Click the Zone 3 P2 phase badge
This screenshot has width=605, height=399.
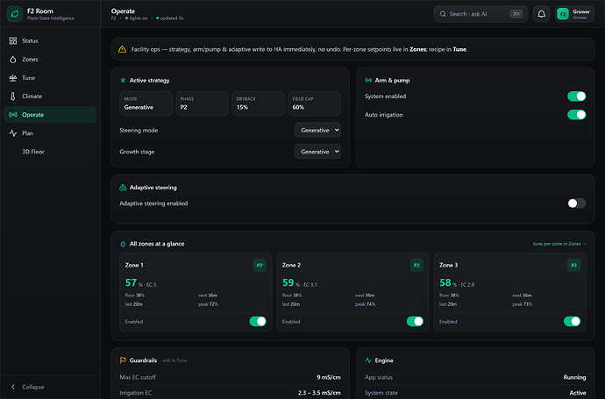click(573, 265)
